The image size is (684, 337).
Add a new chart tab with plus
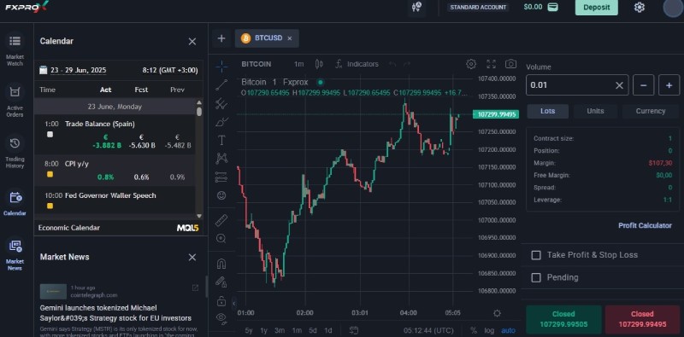pos(221,38)
